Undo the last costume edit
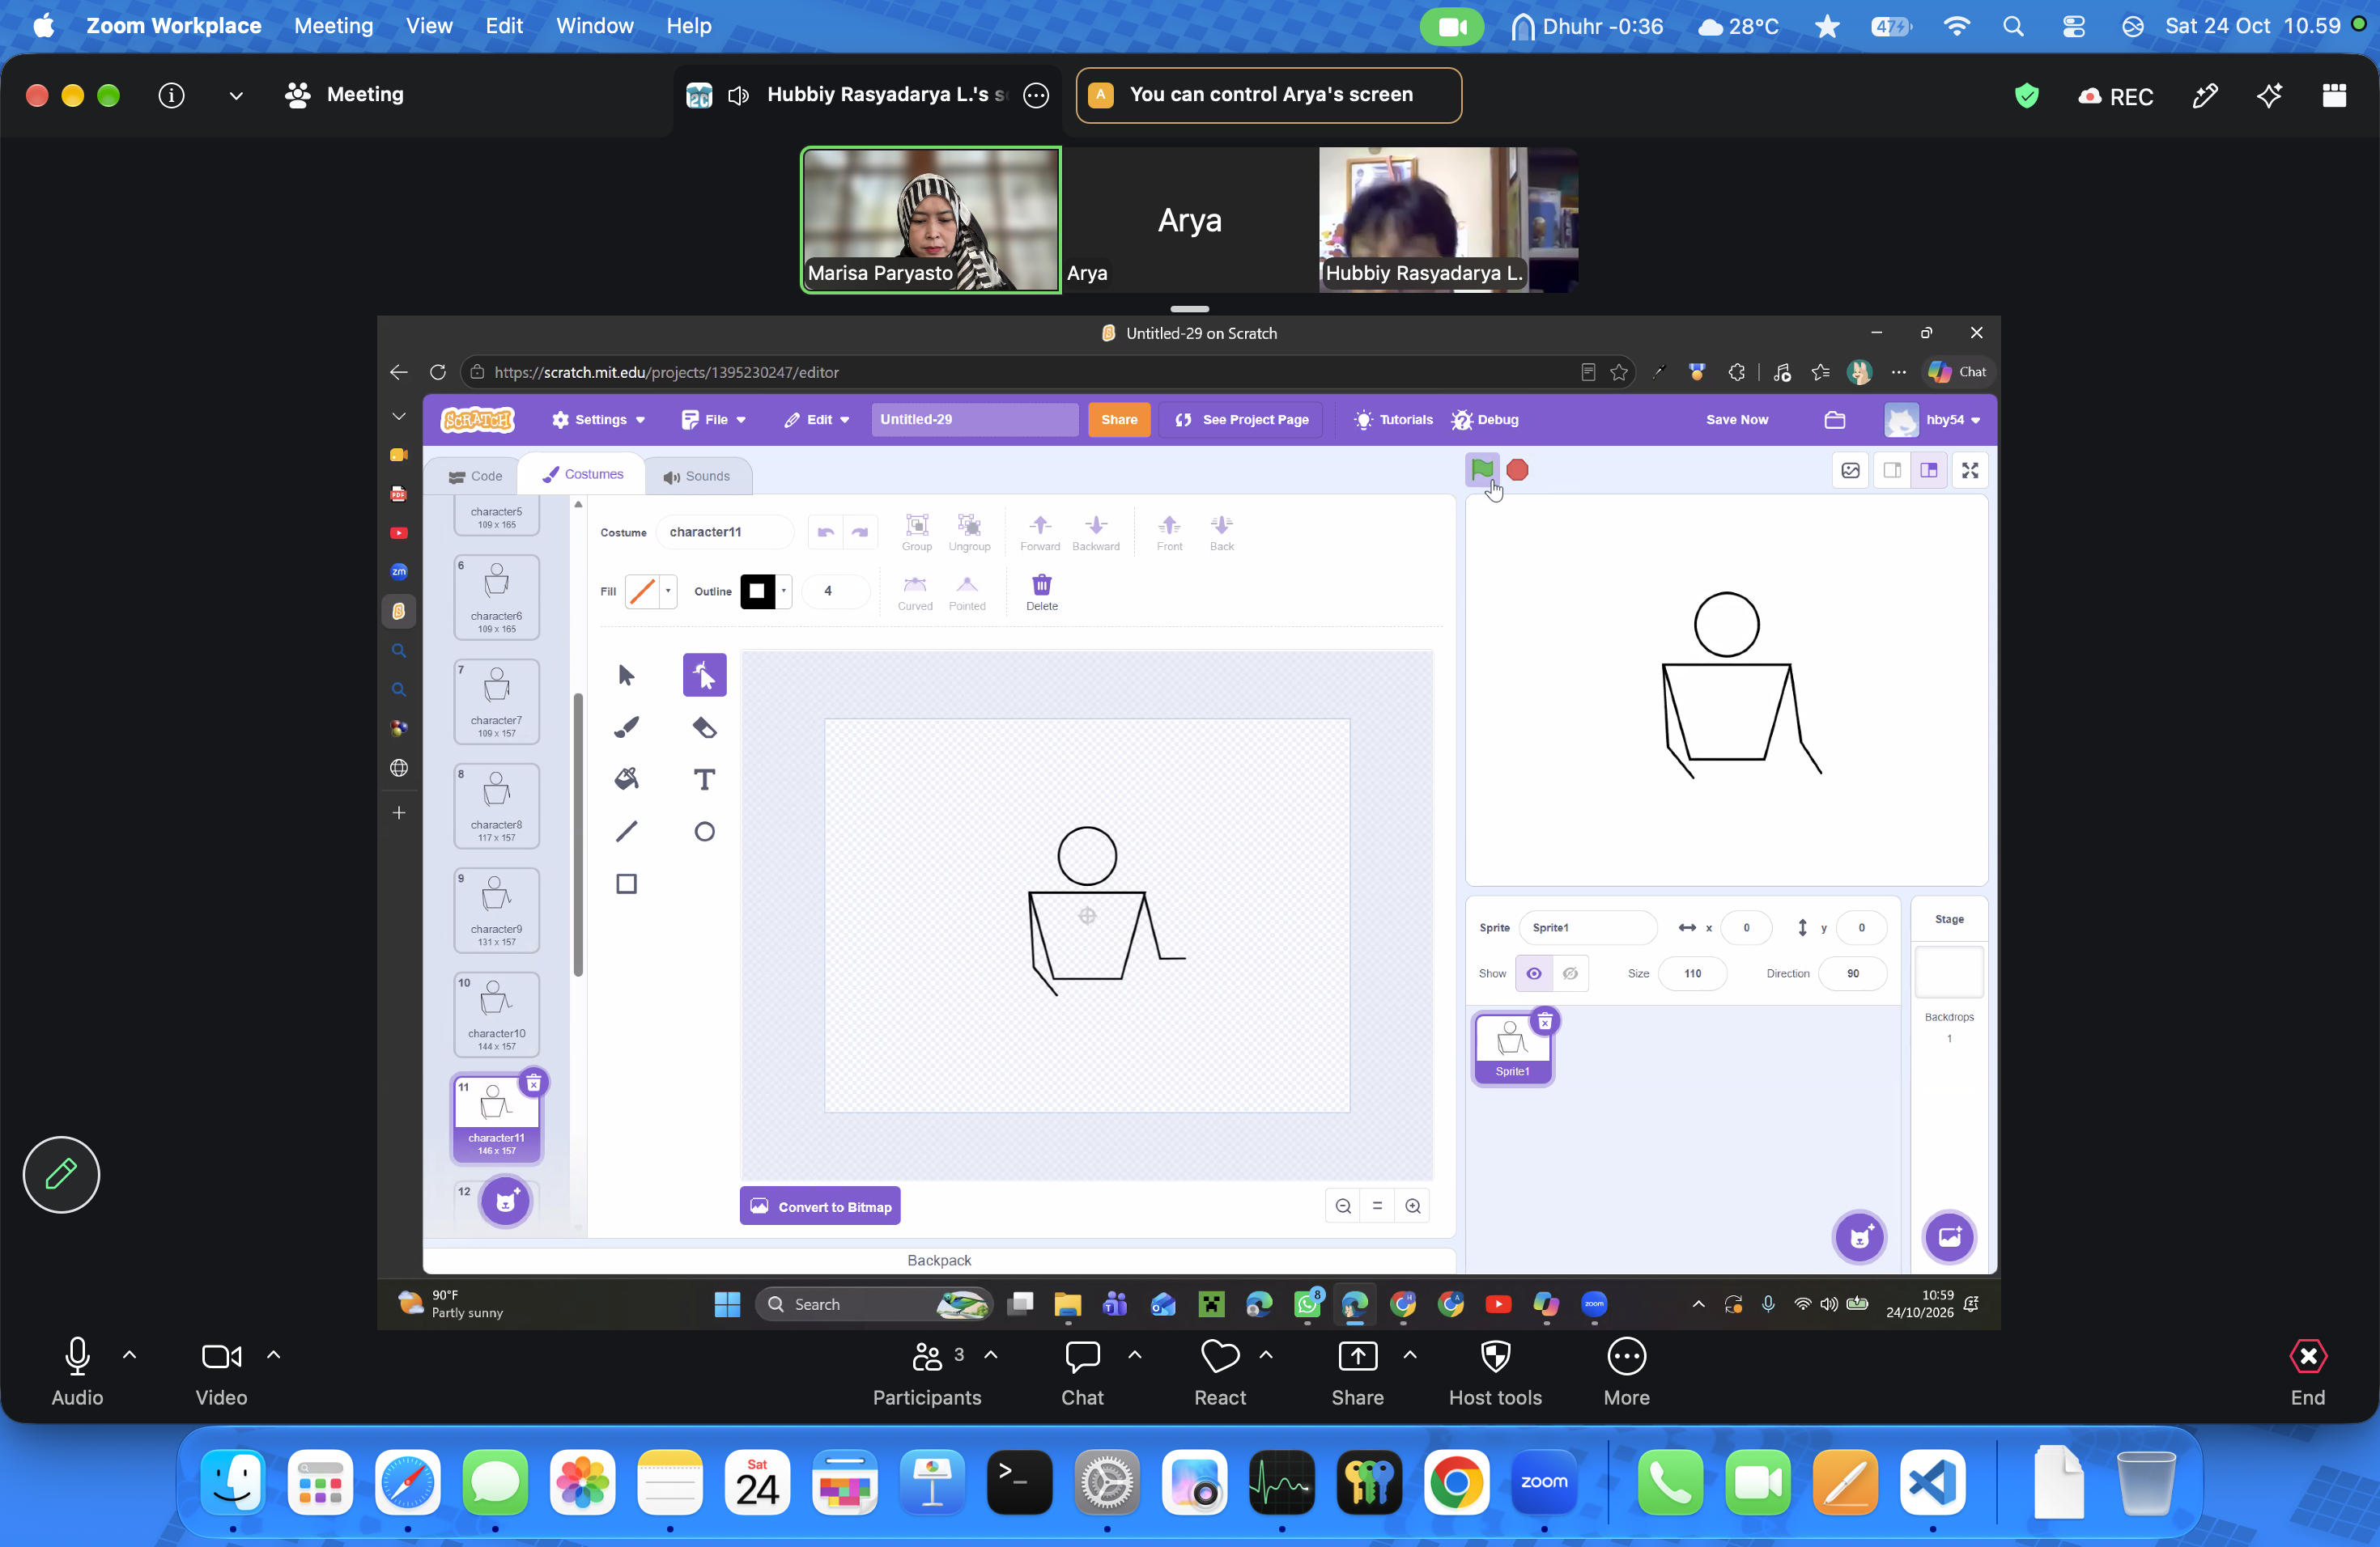This screenshot has height=1547, width=2380. [x=825, y=532]
